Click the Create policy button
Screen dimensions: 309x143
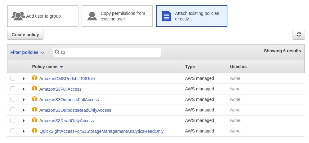click(25, 35)
